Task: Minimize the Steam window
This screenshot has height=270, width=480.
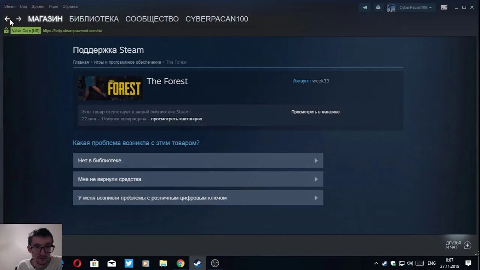Action: coord(456,7)
